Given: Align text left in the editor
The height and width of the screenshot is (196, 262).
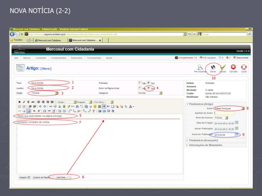Looking at the screenshot, I should pyautogui.click(x=39, y=102).
